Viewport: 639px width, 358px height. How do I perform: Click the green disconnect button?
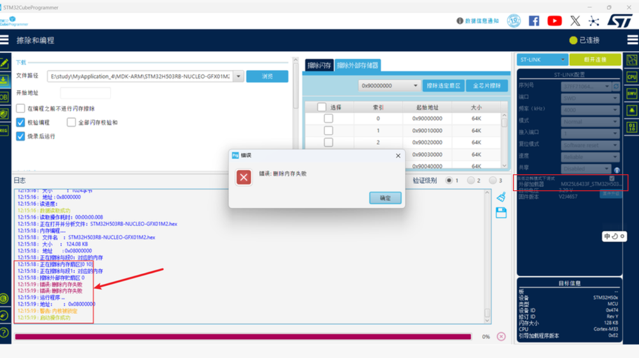click(595, 60)
